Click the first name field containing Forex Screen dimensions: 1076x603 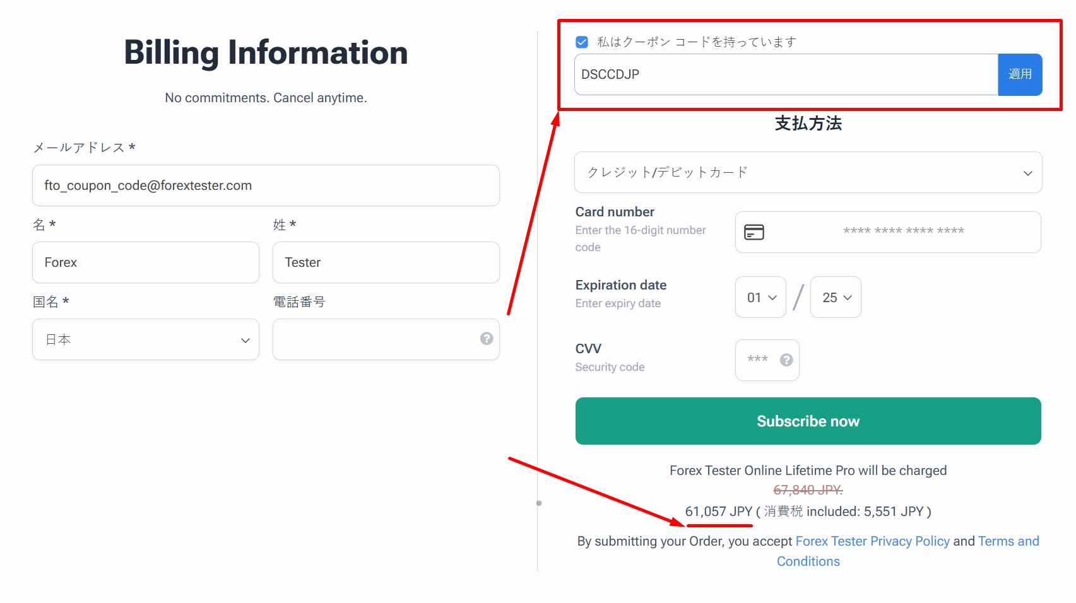(x=146, y=262)
